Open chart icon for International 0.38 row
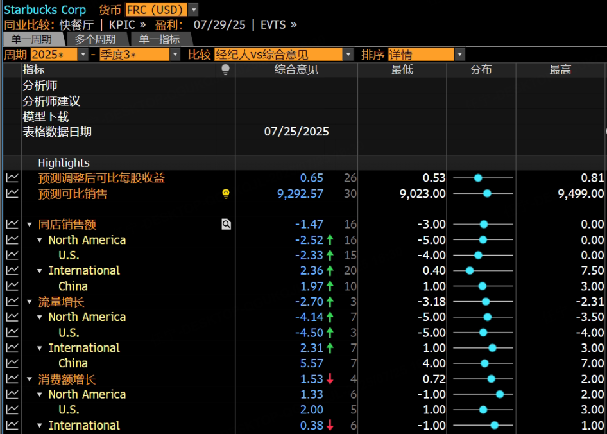 pyautogui.click(x=12, y=425)
